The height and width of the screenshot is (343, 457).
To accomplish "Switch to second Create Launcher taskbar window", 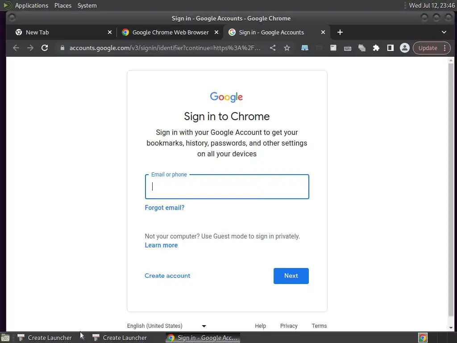I will [x=120, y=338].
